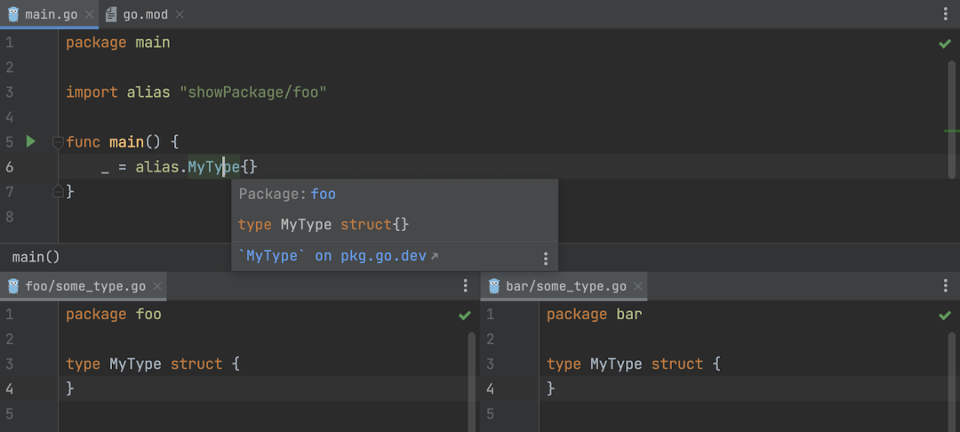Close the foo/some_type.go tab
960x432 pixels.
pos(157,286)
